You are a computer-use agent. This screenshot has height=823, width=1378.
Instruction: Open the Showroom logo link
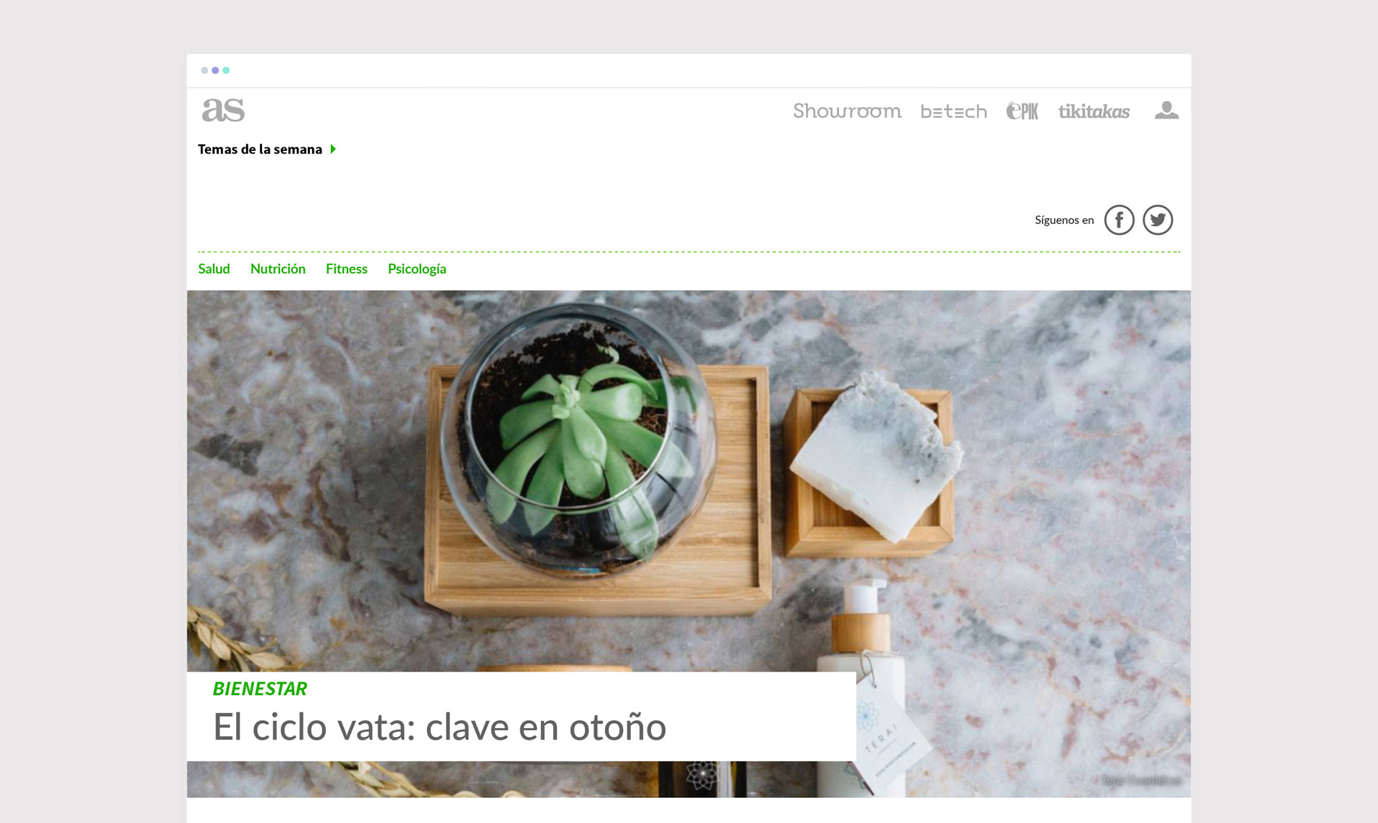[847, 111]
